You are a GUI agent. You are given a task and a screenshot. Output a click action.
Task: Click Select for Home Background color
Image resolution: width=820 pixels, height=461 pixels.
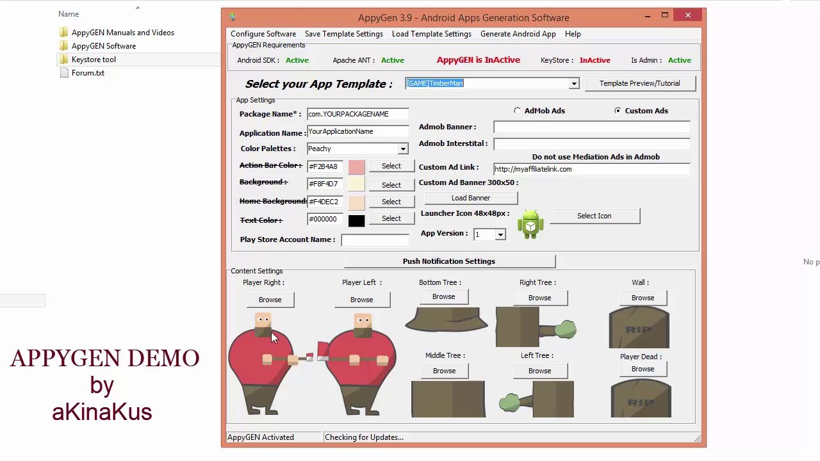coord(391,202)
